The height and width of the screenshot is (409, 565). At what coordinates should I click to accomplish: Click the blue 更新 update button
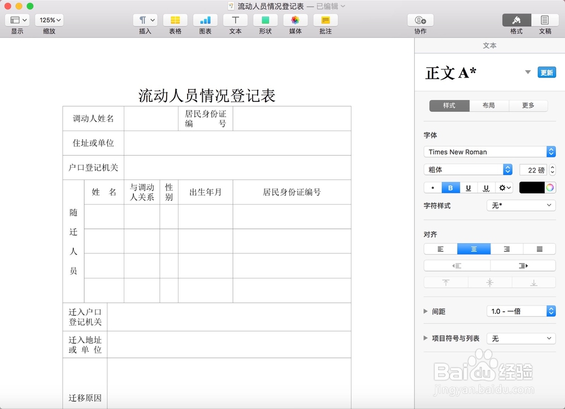[546, 72]
